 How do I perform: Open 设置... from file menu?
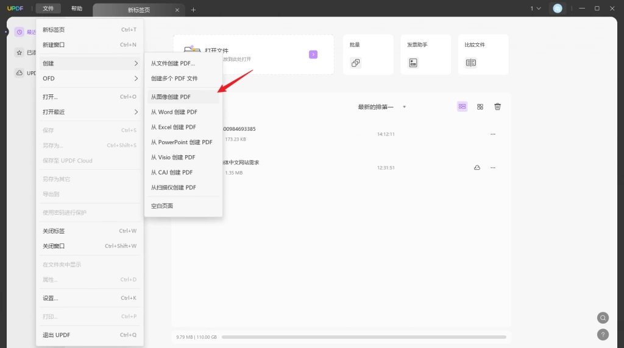click(90, 298)
